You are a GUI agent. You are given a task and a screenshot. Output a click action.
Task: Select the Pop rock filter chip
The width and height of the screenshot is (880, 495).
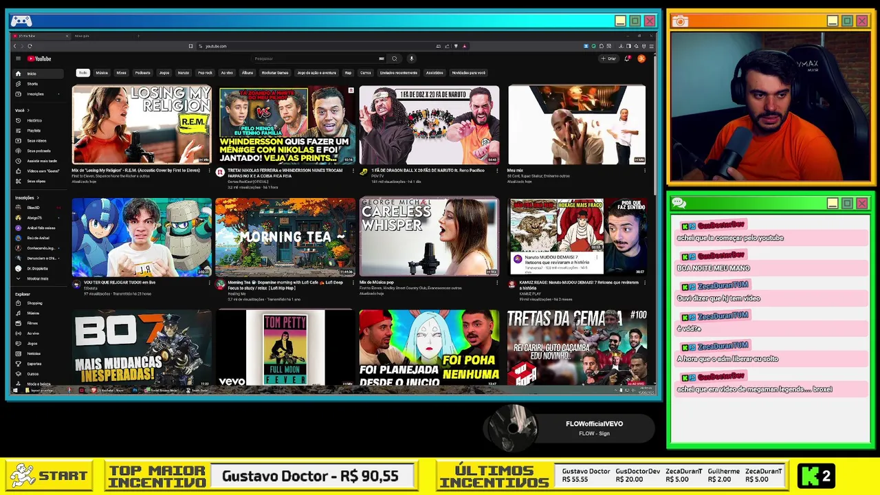point(205,73)
